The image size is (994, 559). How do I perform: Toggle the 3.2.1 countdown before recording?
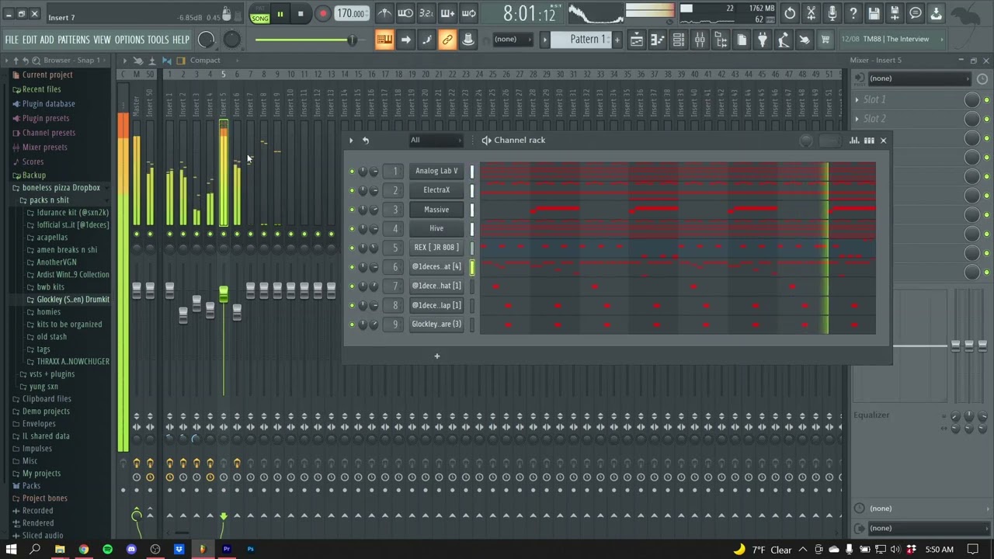click(x=426, y=13)
